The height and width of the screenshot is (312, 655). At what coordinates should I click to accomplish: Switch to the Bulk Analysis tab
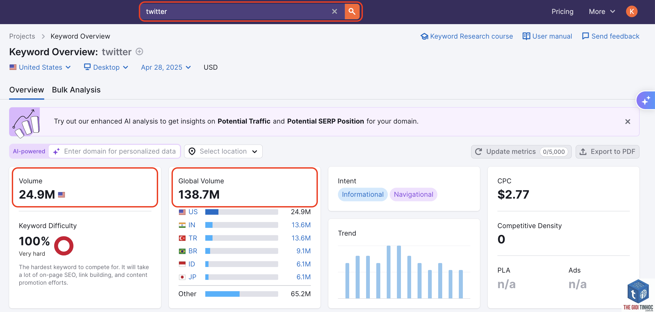pyautogui.click(x=76, y=90)
